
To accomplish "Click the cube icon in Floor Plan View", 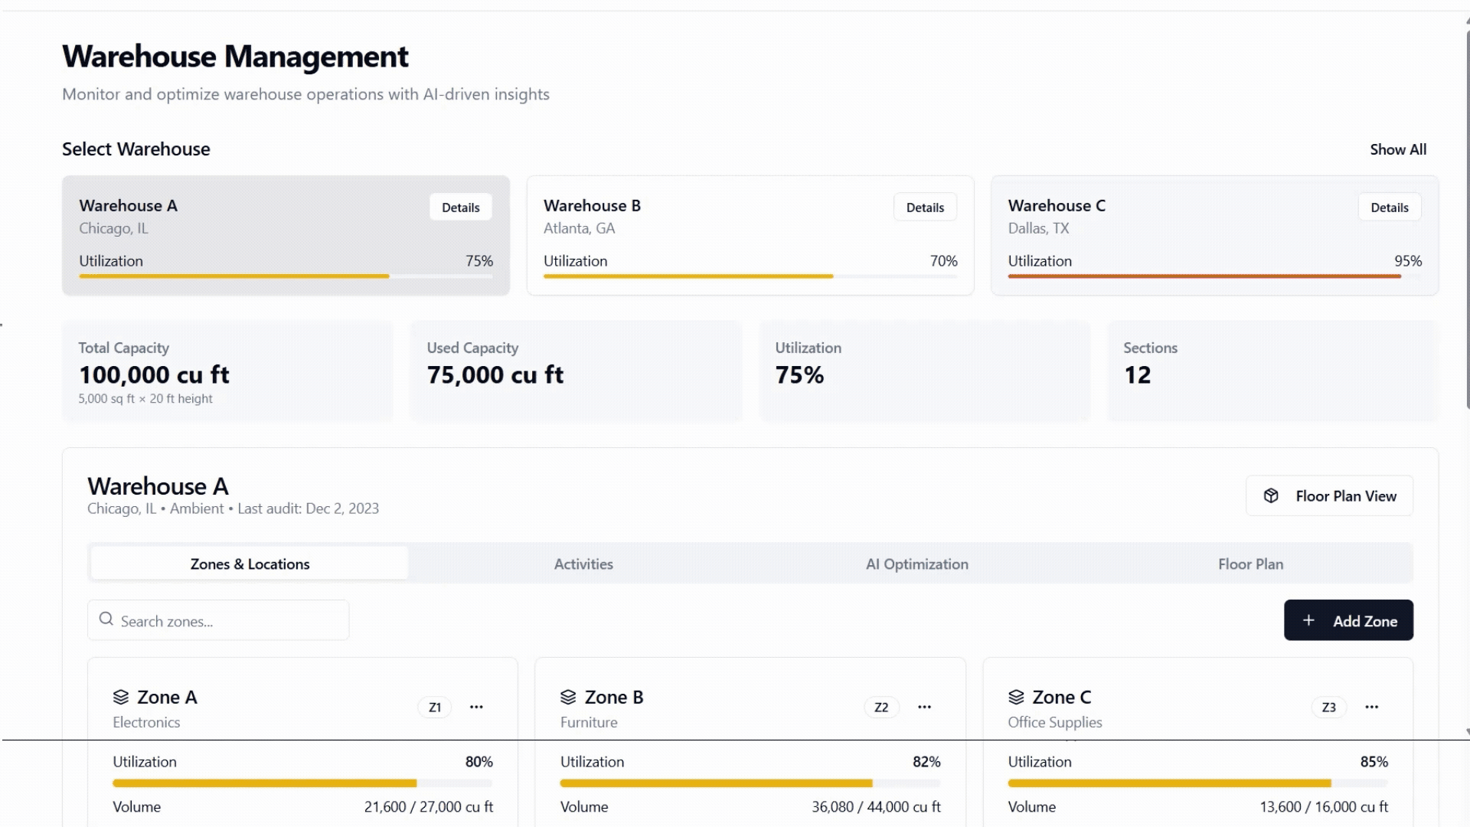I will click(x=1271, y=495).
